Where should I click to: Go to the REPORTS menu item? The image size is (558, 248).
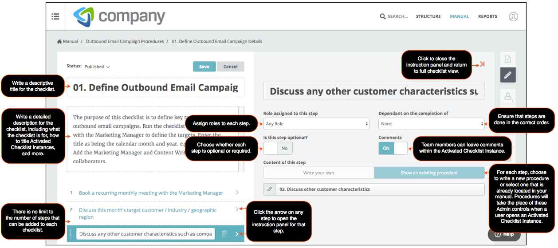pyautogui.click(x=487, y=17)
